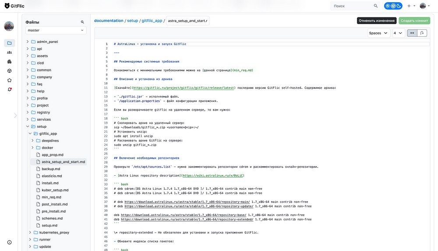
Task: Open the user avatar menu in header
Action: (x=424, y=6)
